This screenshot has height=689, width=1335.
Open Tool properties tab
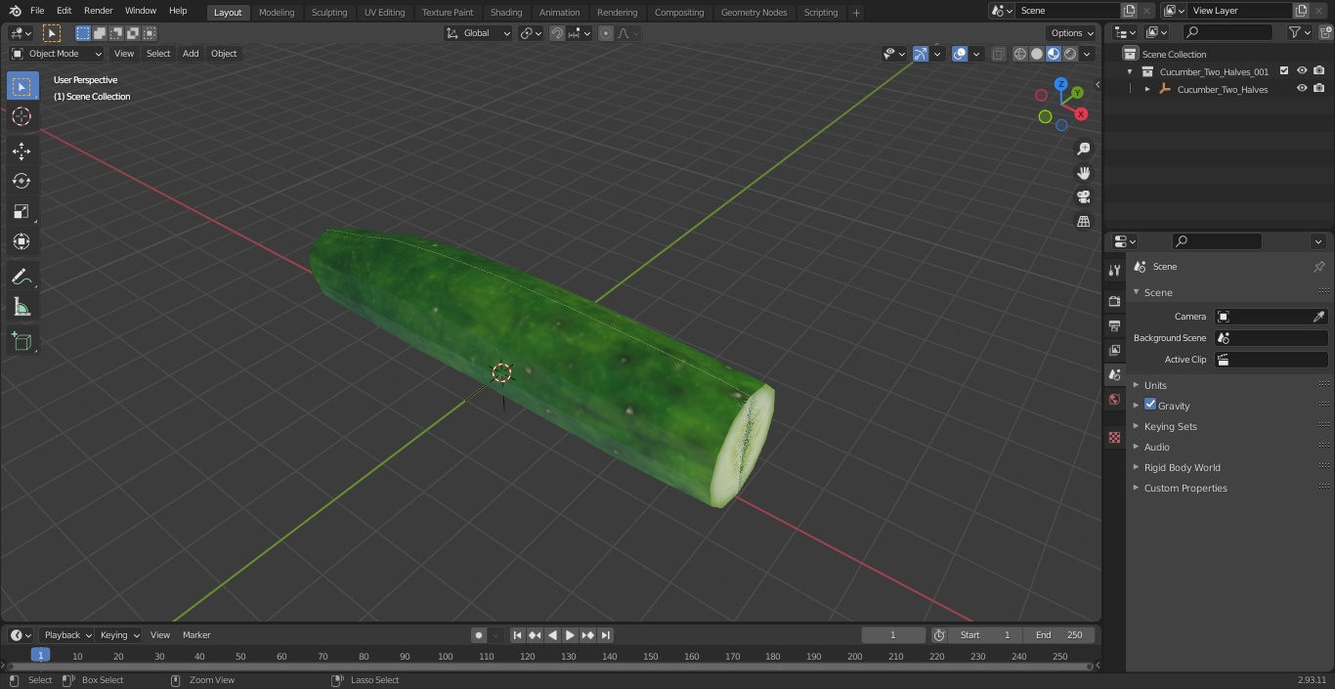click(x=1114, y=270)
